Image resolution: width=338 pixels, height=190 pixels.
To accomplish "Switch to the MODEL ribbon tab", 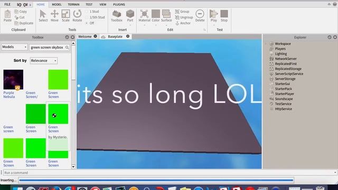I will click(57, 4).
